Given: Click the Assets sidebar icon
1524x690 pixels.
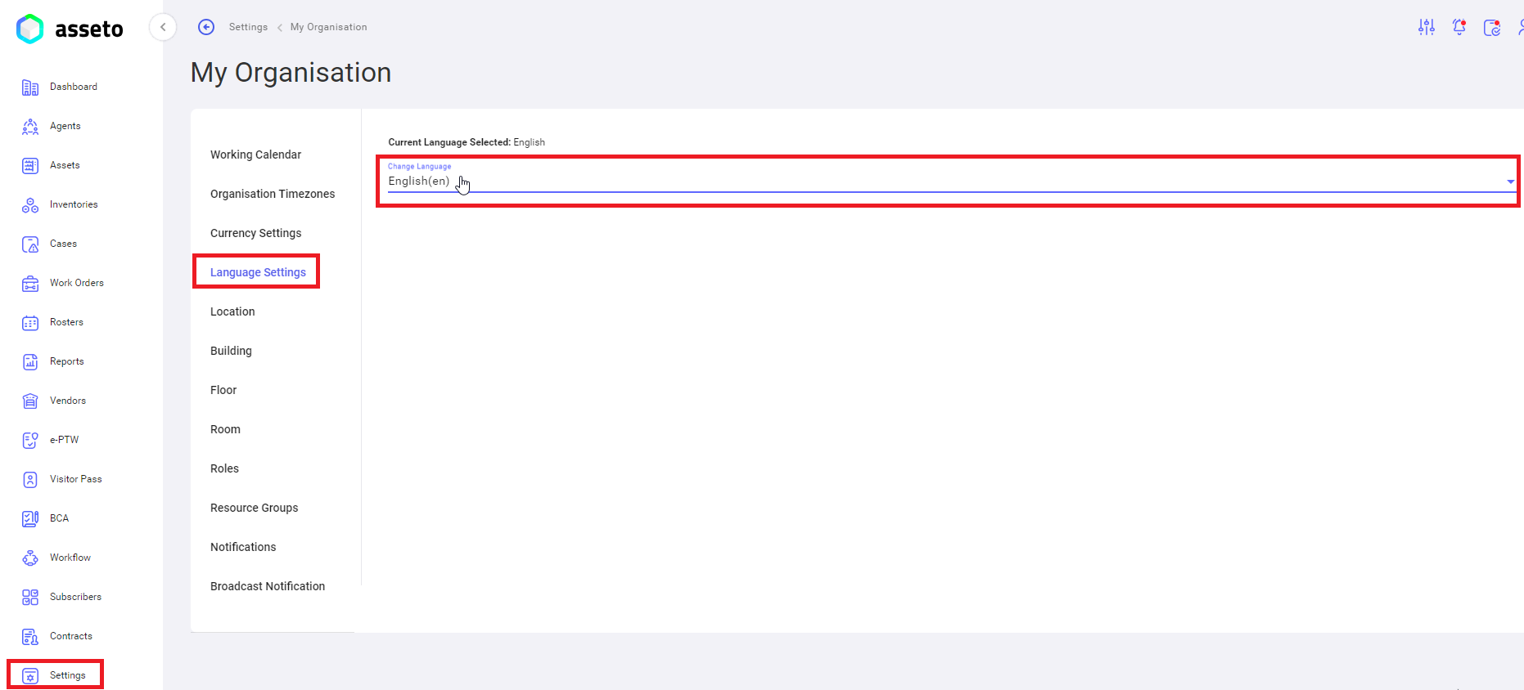Looking at the screenshot, I should click(30, 165).
